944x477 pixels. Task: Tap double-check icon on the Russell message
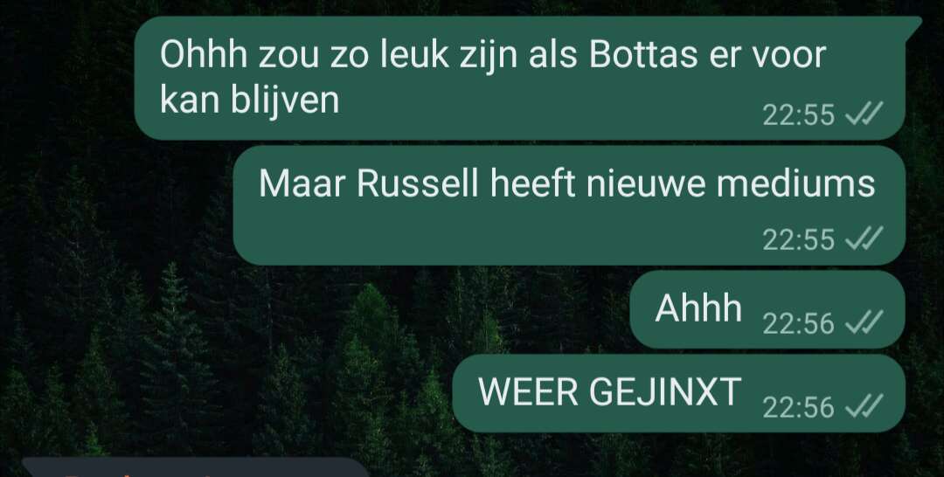pyautogui.click(x=864, y=238)
